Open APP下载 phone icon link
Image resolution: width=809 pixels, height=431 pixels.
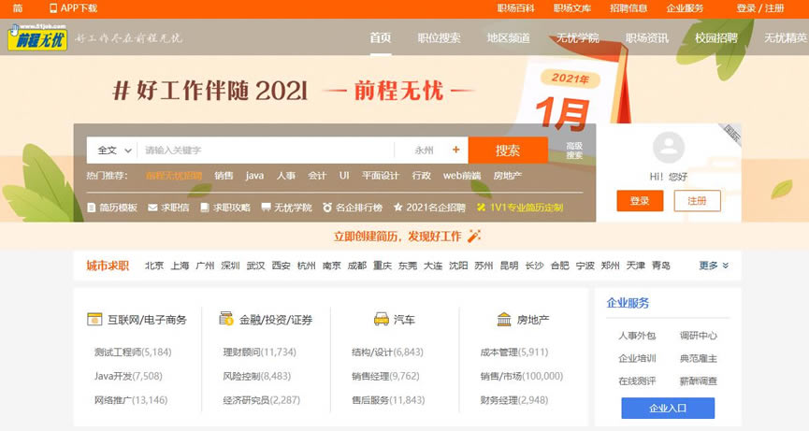[x=53, y=8]
